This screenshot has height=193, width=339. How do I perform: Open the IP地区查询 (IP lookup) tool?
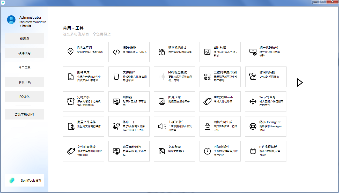(x=83, y=52)
